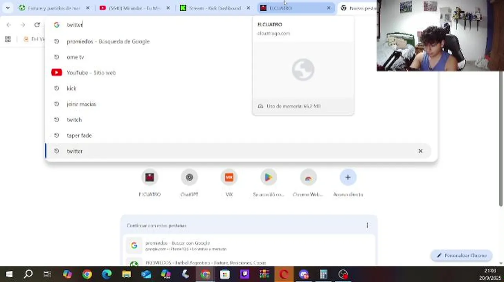Close the ELCUATRO tab
This screenshot has height=282, width=504.
coord(329,8)
